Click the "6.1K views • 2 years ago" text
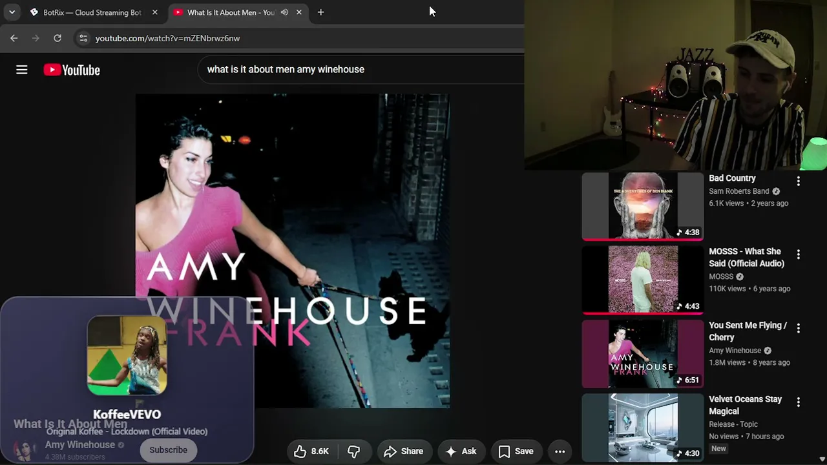The image size is (827, 465). (748, 203)
